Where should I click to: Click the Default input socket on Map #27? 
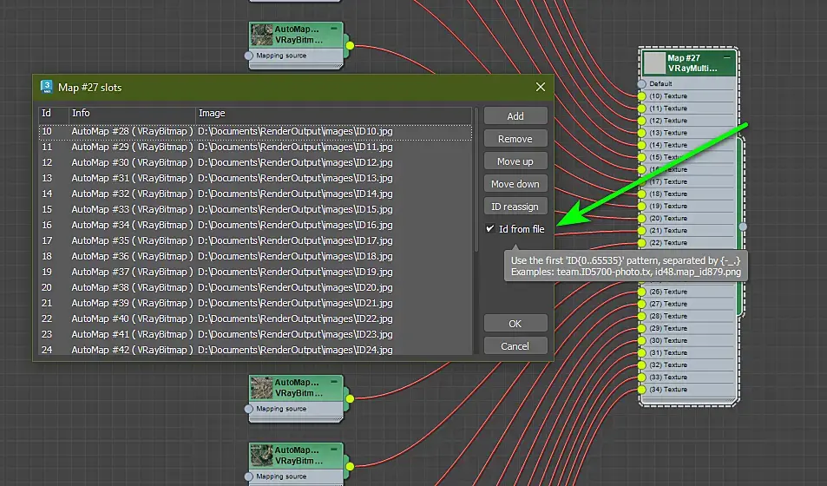click(x=642, y=84)
